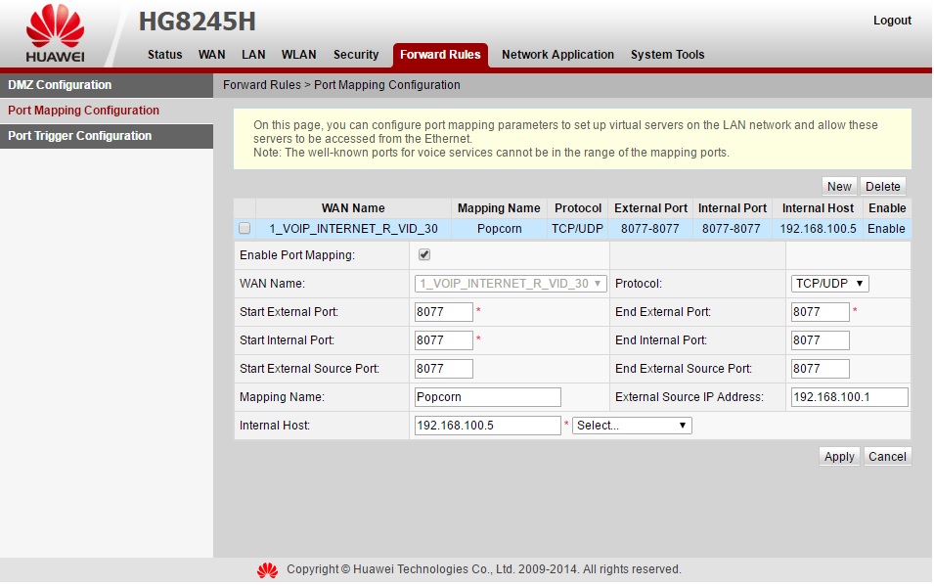Toggle the Enable Port Mapping checkbox
Viewport: 934px width, 586px height.
coord(424,255)
